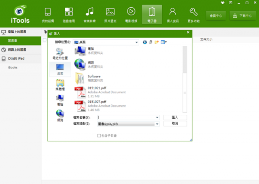Select 桌面 in the places bar
This screenshot has height=184, width=259.
pos(60,69)
